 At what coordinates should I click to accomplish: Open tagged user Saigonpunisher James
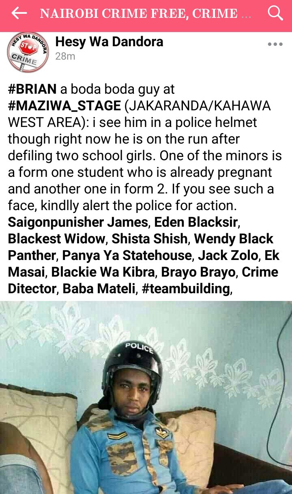(x=78, y=222)
